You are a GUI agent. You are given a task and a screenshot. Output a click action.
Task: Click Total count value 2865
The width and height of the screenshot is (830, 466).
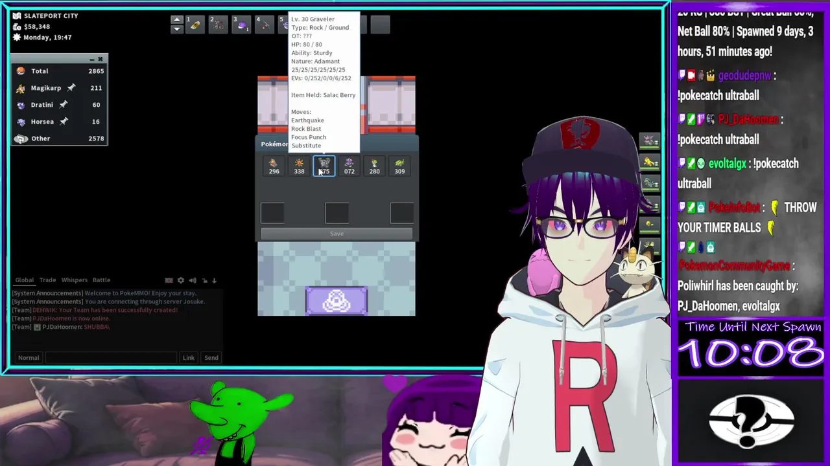pos(96,71)
